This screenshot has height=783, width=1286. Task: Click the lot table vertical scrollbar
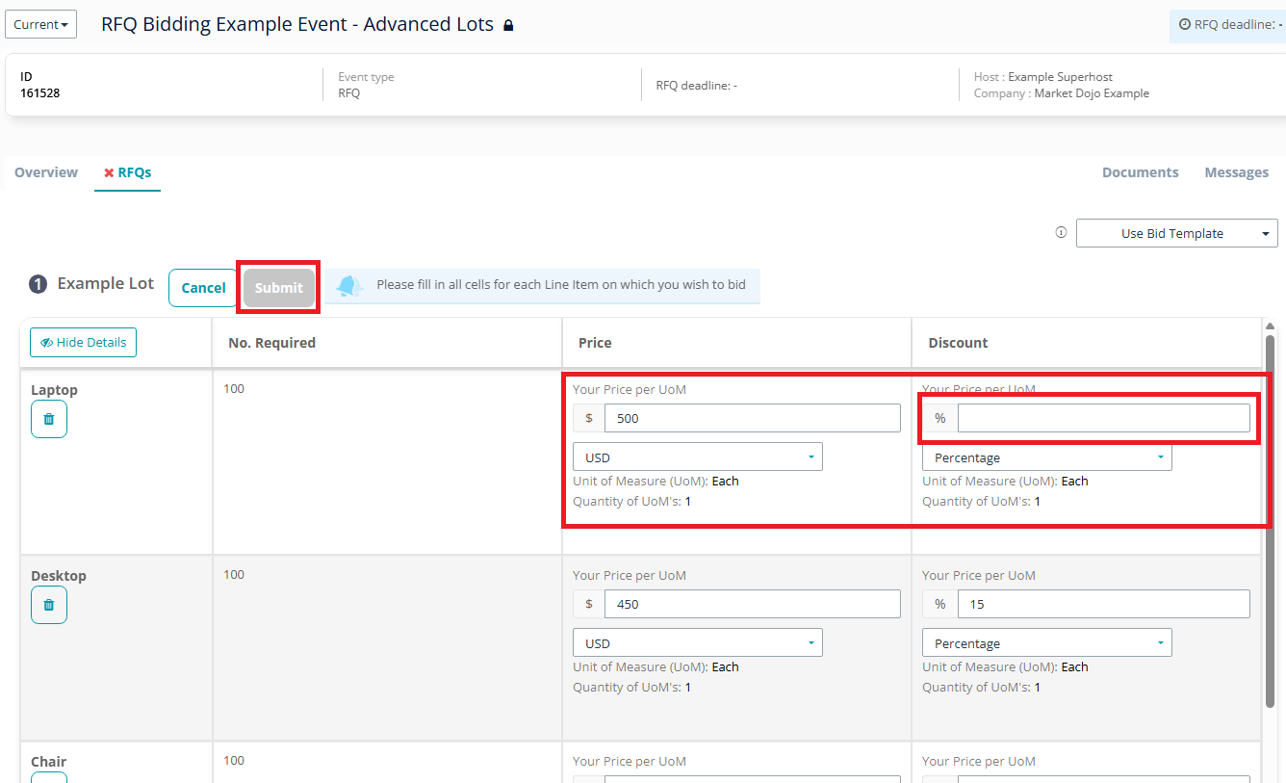tap(1270, 520)
